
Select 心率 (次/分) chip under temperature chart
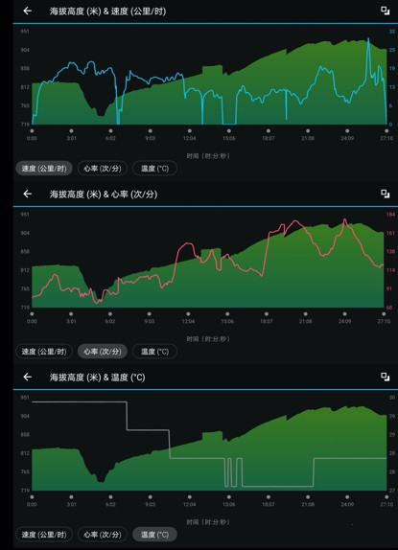(102, 535)
